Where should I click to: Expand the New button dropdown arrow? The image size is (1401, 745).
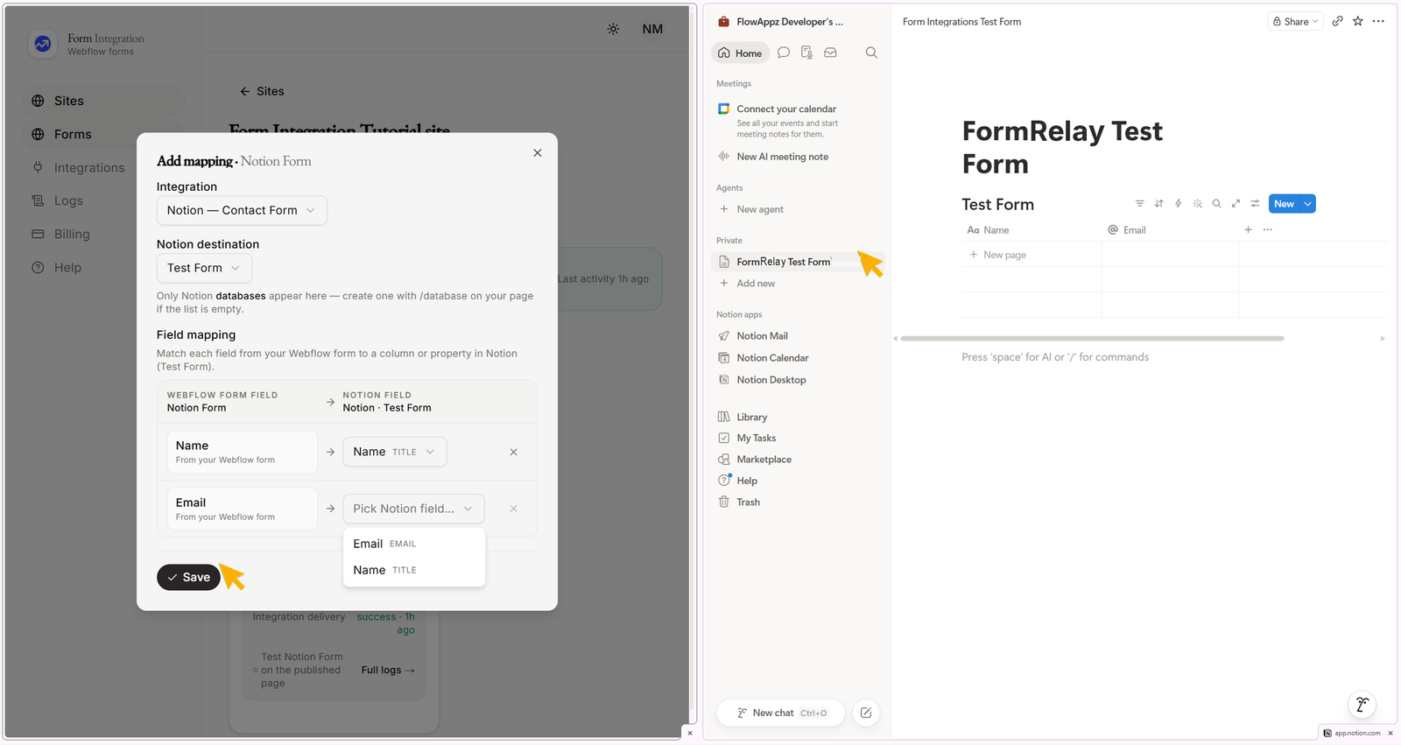1307,204
